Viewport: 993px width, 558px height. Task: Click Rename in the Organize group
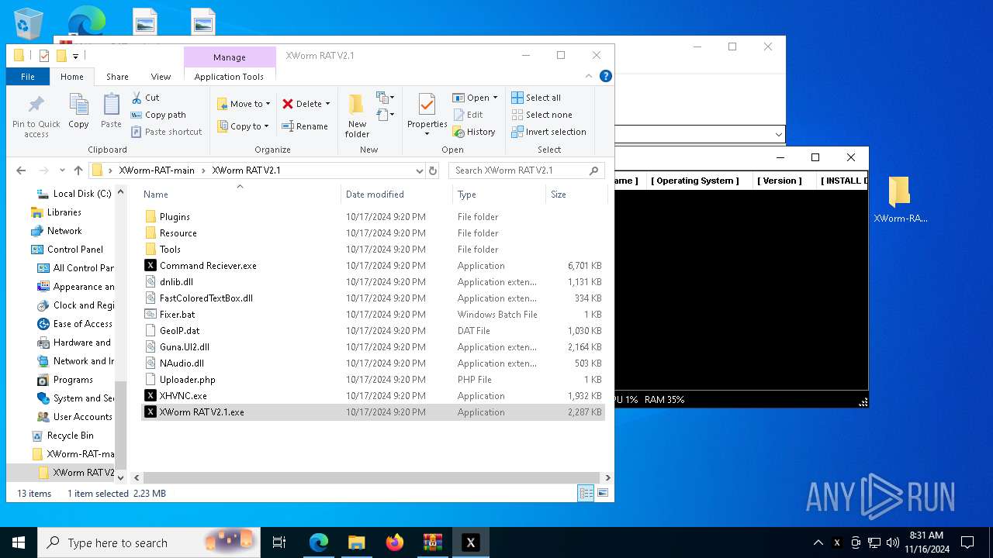(x=305, y=126)
